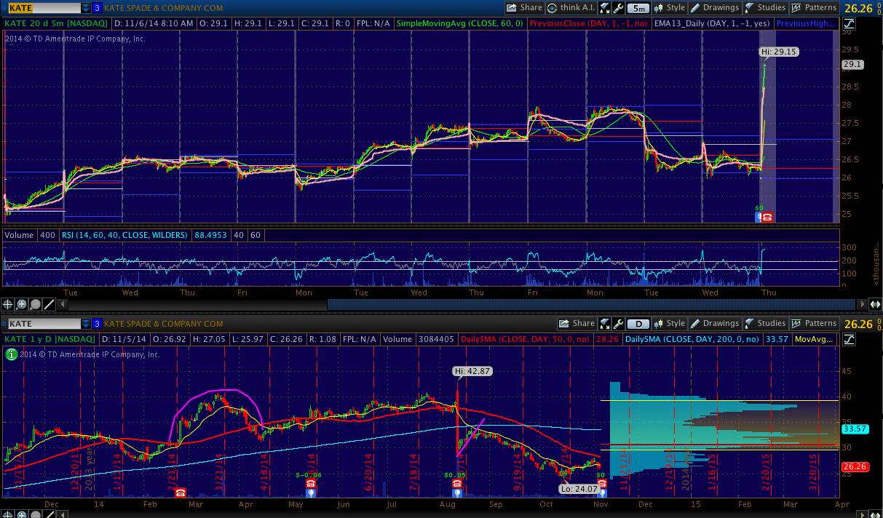Open chart settings wrench in lower chart
The image size is (883, 518).
click(x=618, y=324)
